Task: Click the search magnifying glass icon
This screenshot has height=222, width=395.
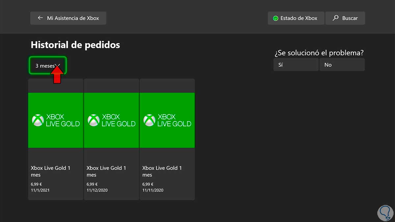Action: tap(335, 18)
